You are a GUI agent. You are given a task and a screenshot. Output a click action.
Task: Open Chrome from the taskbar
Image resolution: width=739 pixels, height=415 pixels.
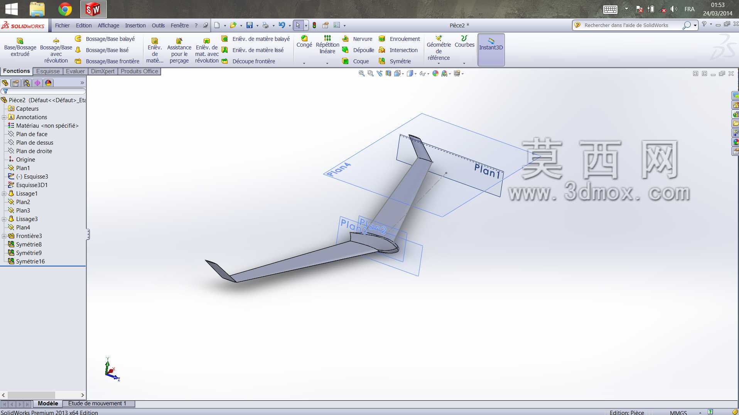65,9
